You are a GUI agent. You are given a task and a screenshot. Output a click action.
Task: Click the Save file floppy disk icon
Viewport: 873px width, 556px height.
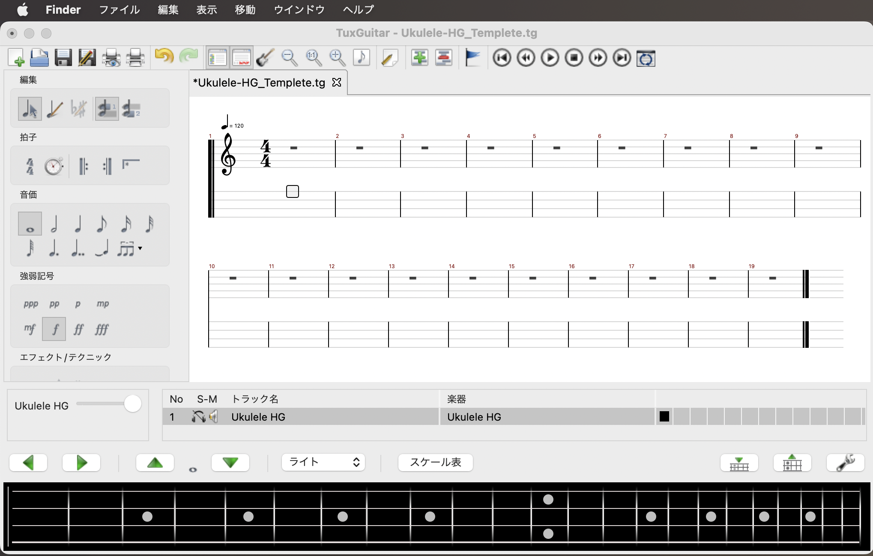tap(63, 58)
